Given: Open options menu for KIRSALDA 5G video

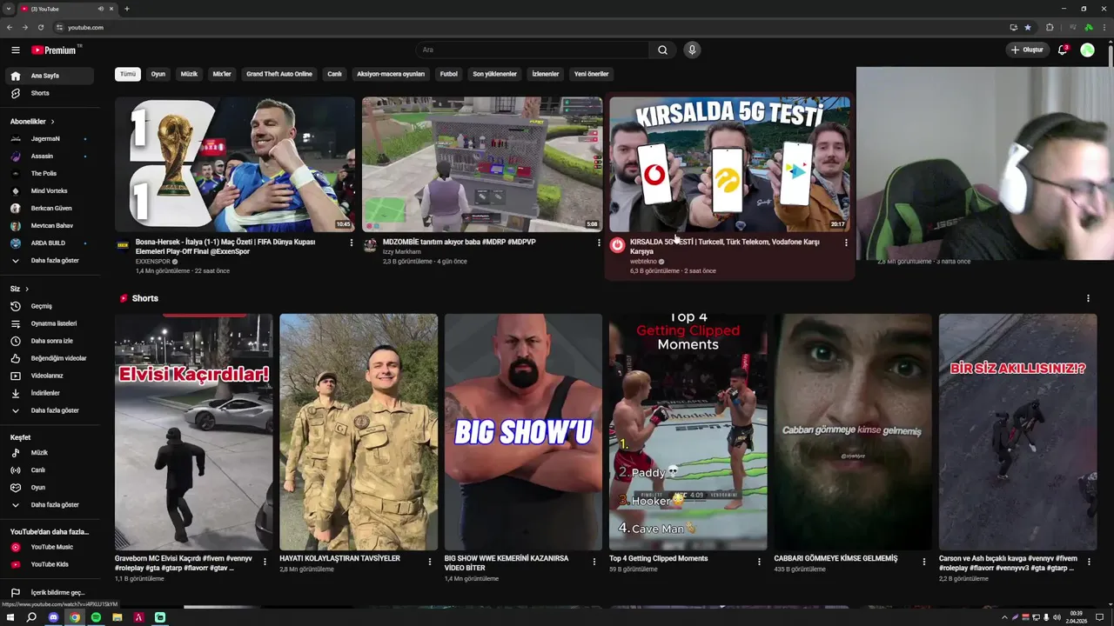Looking at the screenshot, I should [846, 243].
